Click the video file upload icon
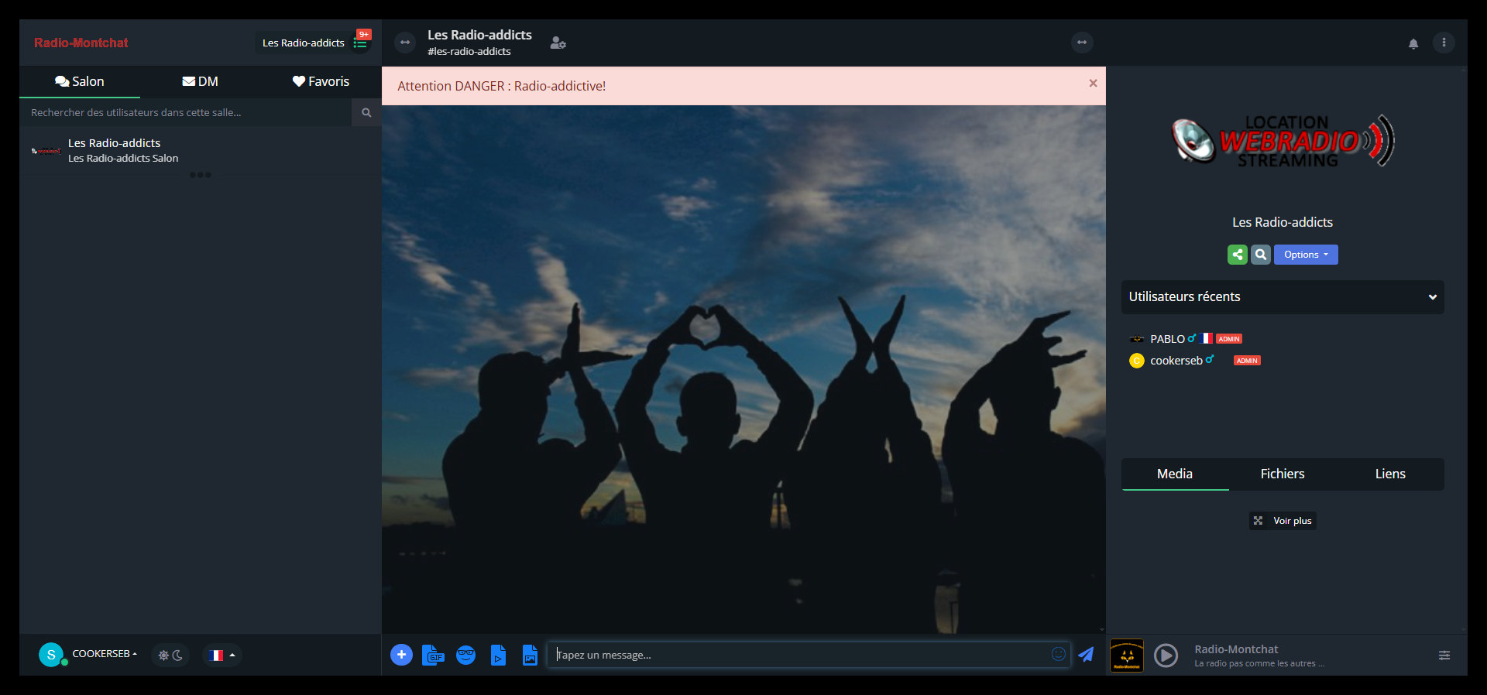The width and height of the screenshot is (1487, 695). tap(498, 656)
